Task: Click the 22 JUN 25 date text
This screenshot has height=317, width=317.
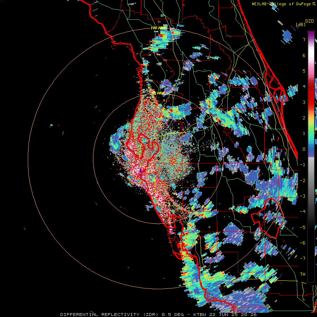Action: pos(224,315)
